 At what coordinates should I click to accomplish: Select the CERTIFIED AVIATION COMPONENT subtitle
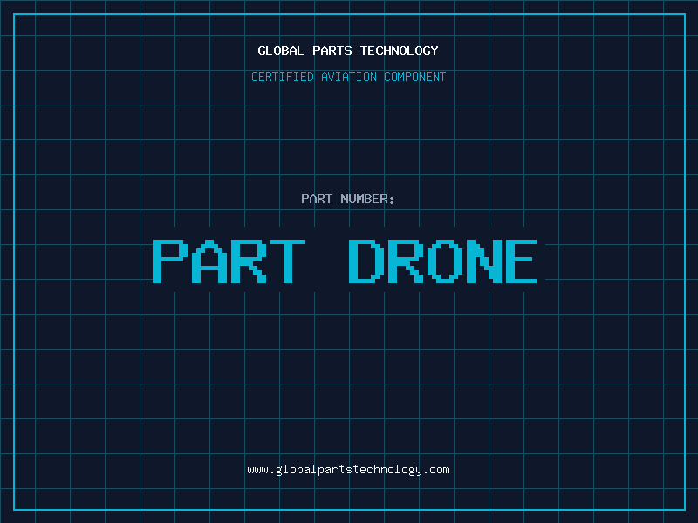(x=348, y=77)
